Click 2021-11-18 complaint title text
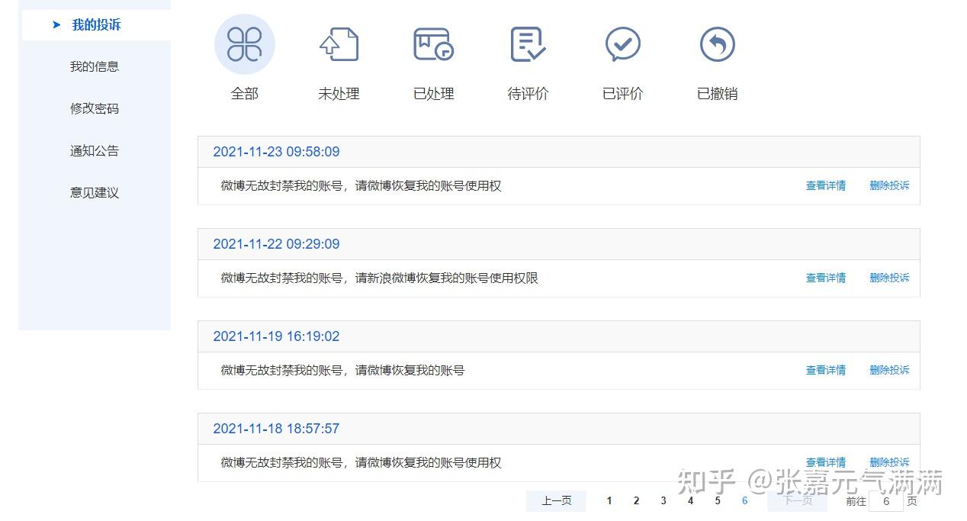 [x=361, y=462]
